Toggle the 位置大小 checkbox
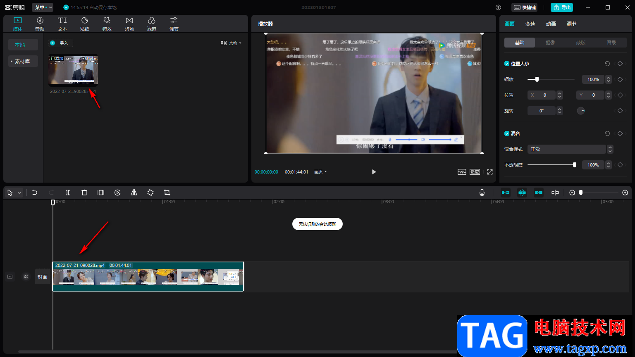The image size is (635, 357). (x=507, y=64)
